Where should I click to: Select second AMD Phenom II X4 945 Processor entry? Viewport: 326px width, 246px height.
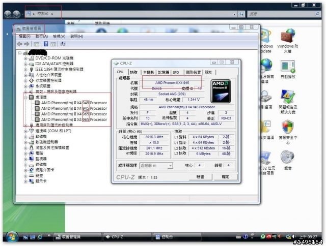[x=74, y=108]
